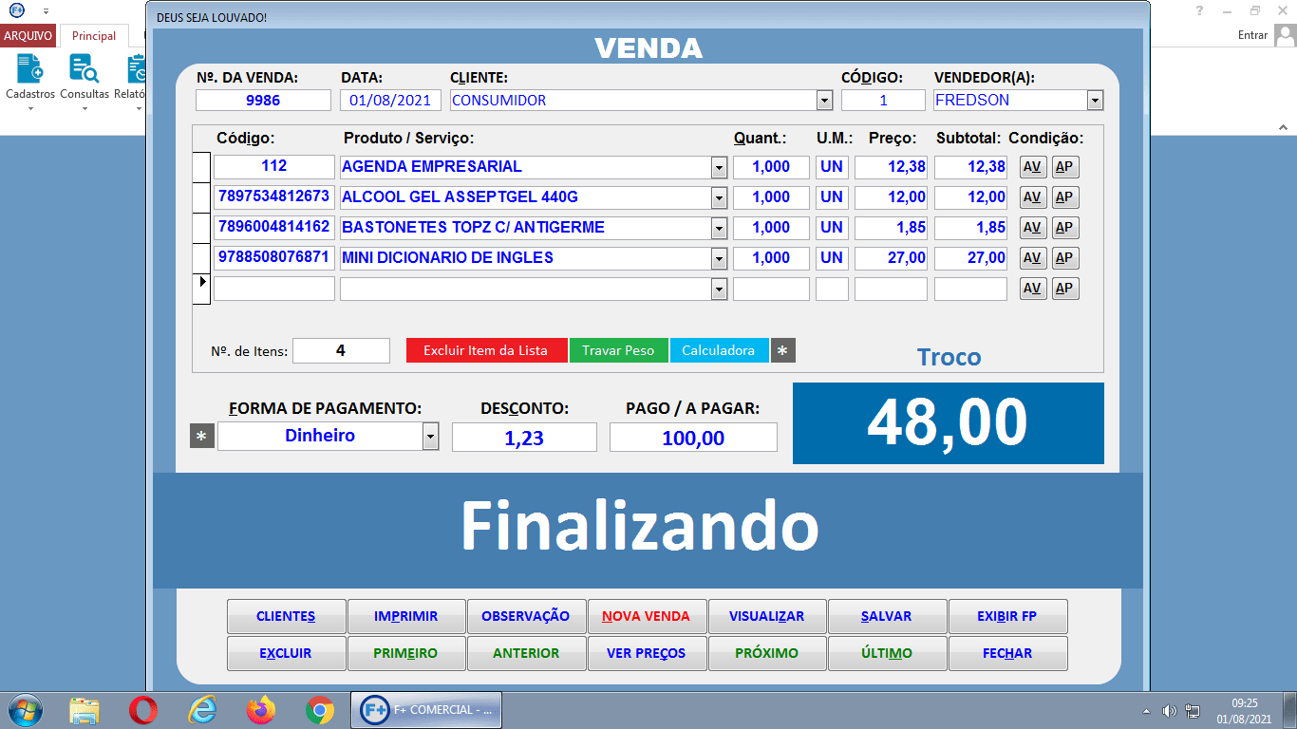Activate the F+ Comercial taskbar icon
This screenshot has height=729, width=1297.
[425, 709]
